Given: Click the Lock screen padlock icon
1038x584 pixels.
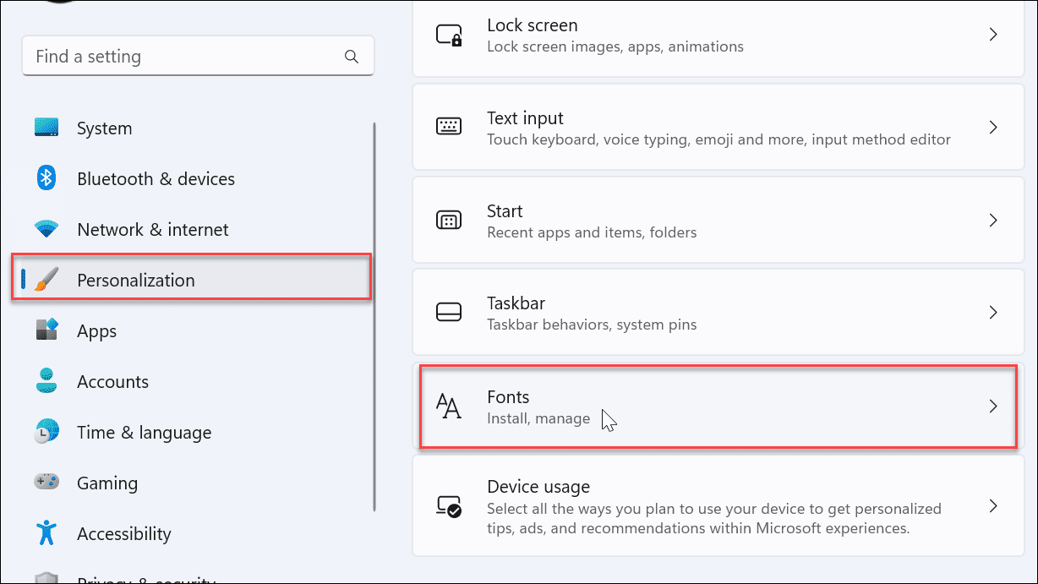Looking at the screenshot, I should coord(449,34).
